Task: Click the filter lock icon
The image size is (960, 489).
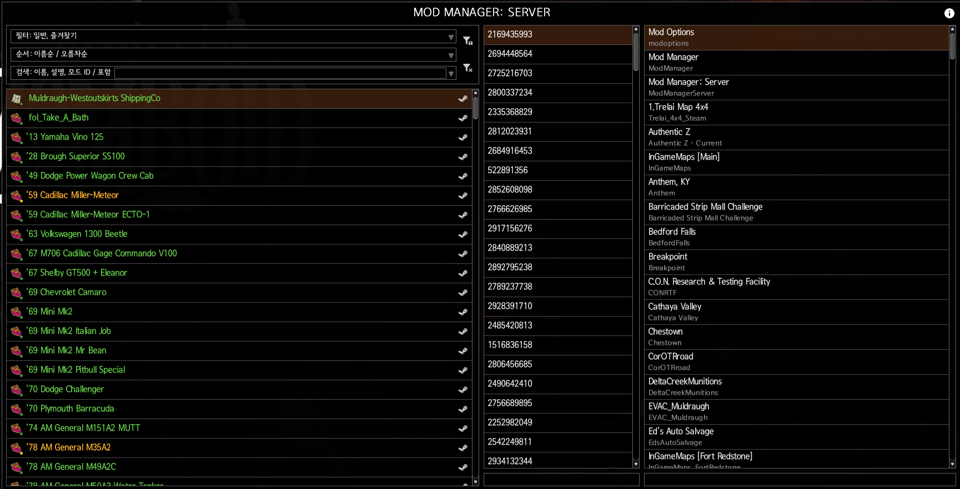Action: (468, 40)
